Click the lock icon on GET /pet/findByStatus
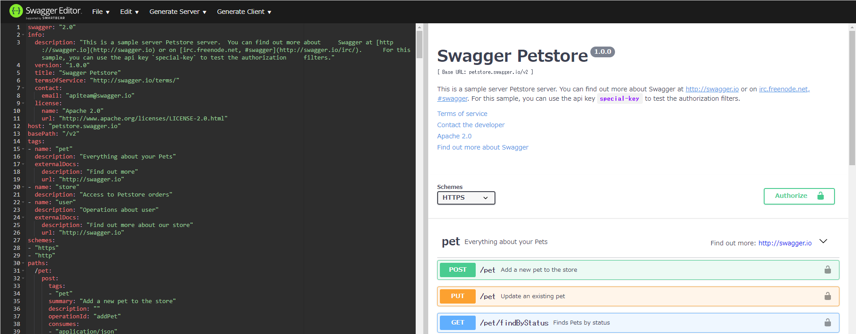Image resolution: width=856 pixels, height=334 pixels. tap(828, 322)
